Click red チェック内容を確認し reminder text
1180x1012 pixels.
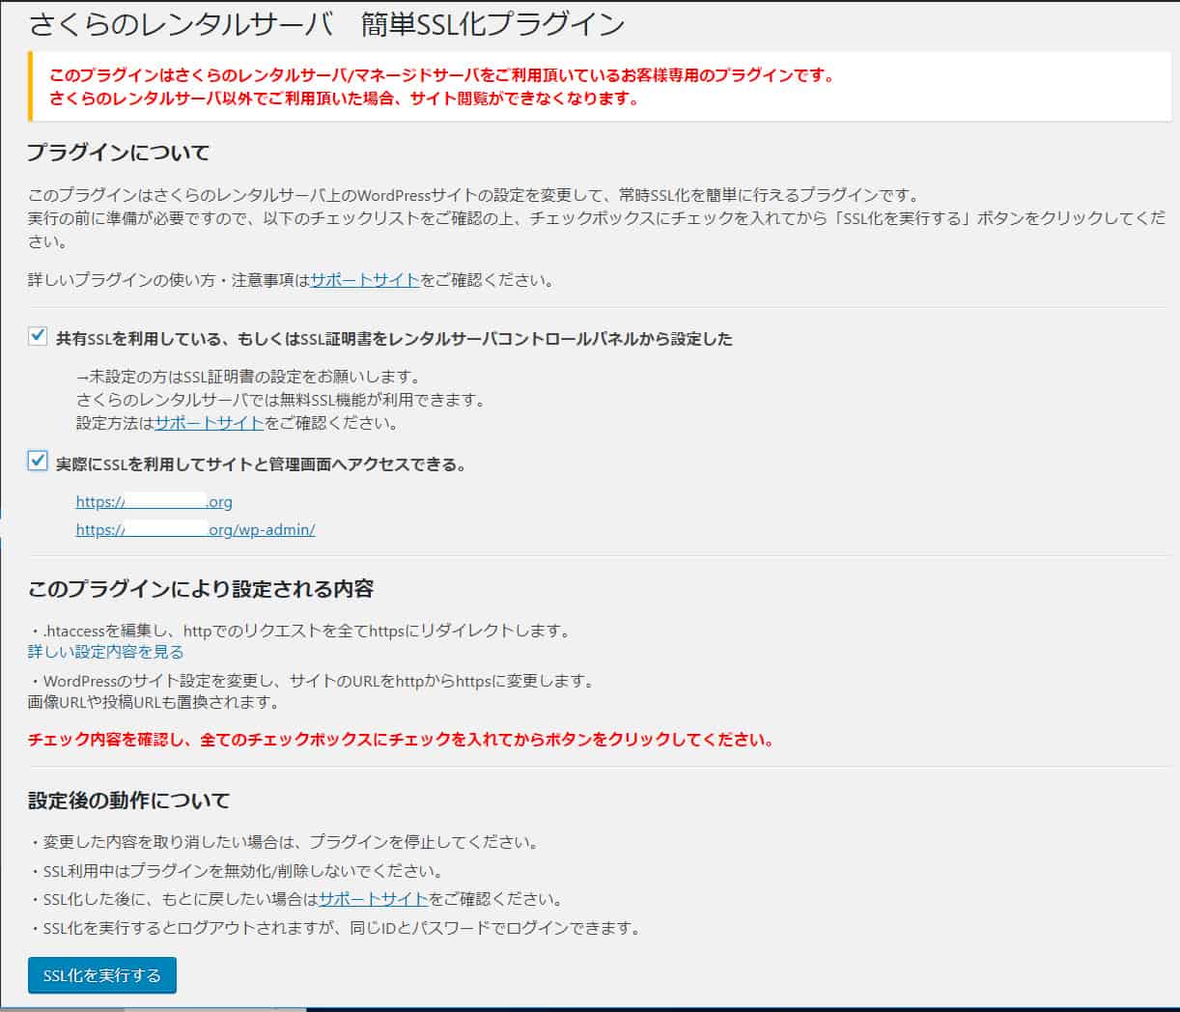tap(401, 741)
